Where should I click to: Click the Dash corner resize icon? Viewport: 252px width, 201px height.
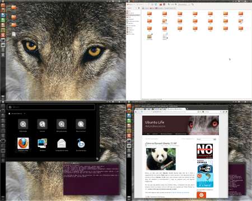pos(97,159)
